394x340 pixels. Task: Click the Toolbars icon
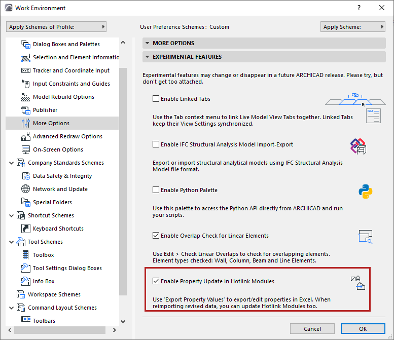coord(26,319)
